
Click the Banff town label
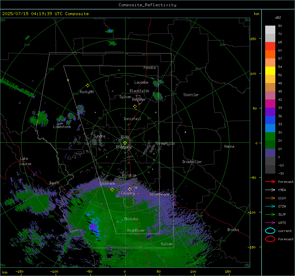click(54, 183)
